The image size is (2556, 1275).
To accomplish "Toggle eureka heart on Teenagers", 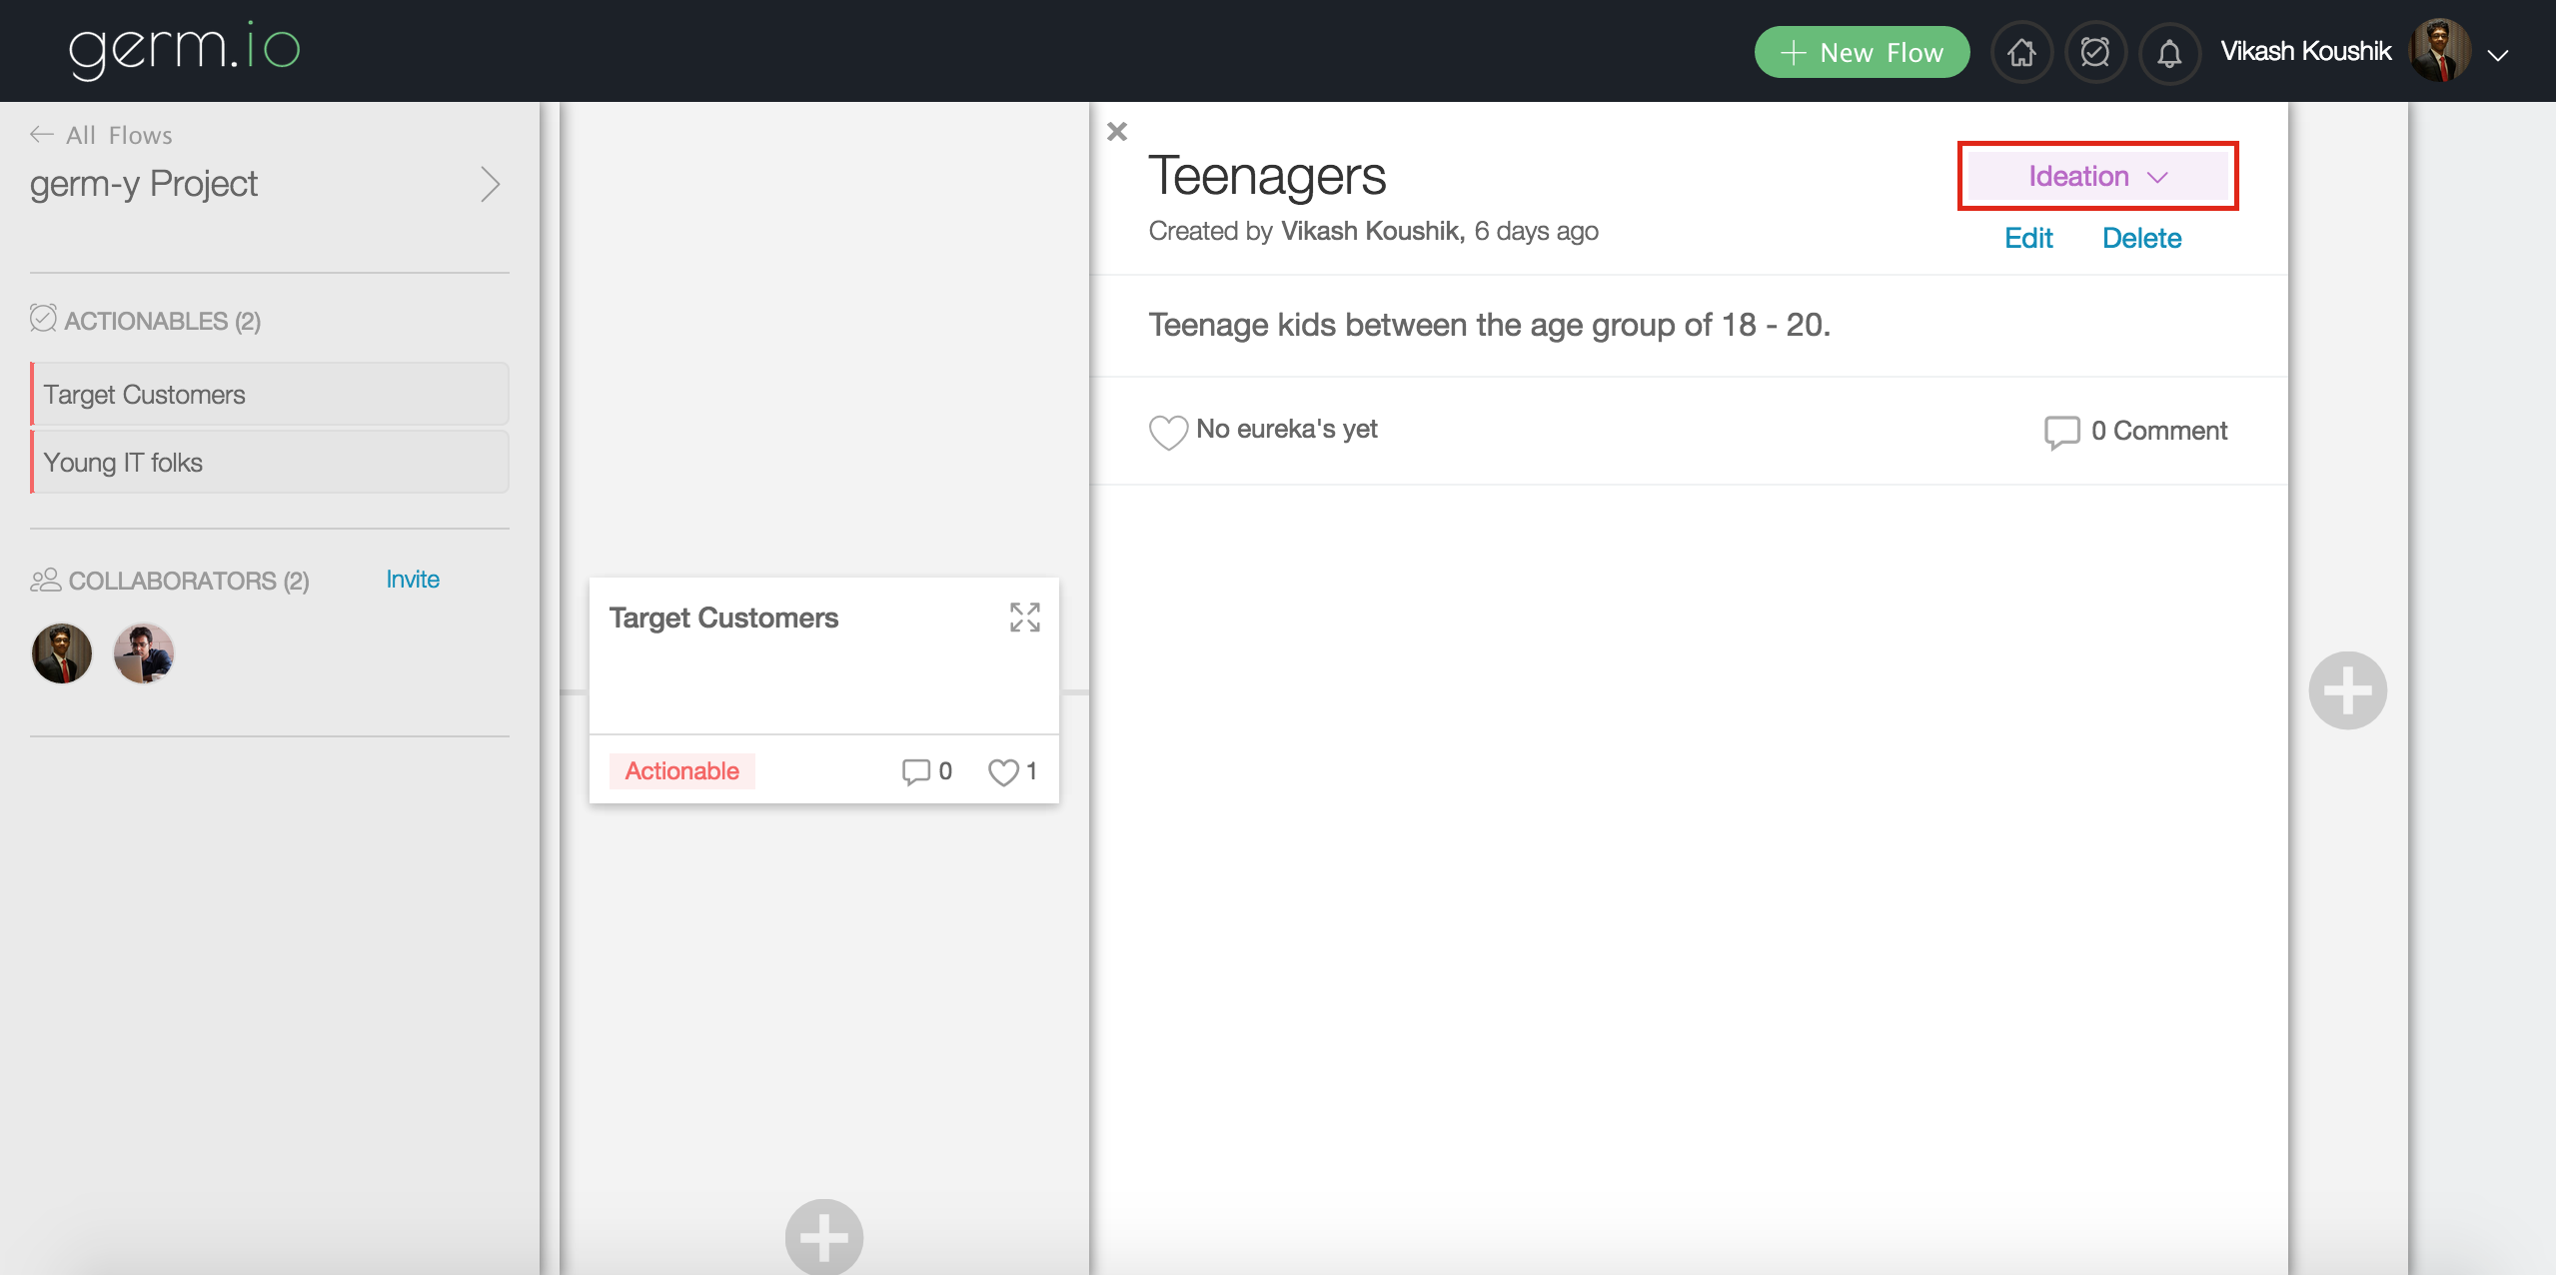I will click(1167, 432).
